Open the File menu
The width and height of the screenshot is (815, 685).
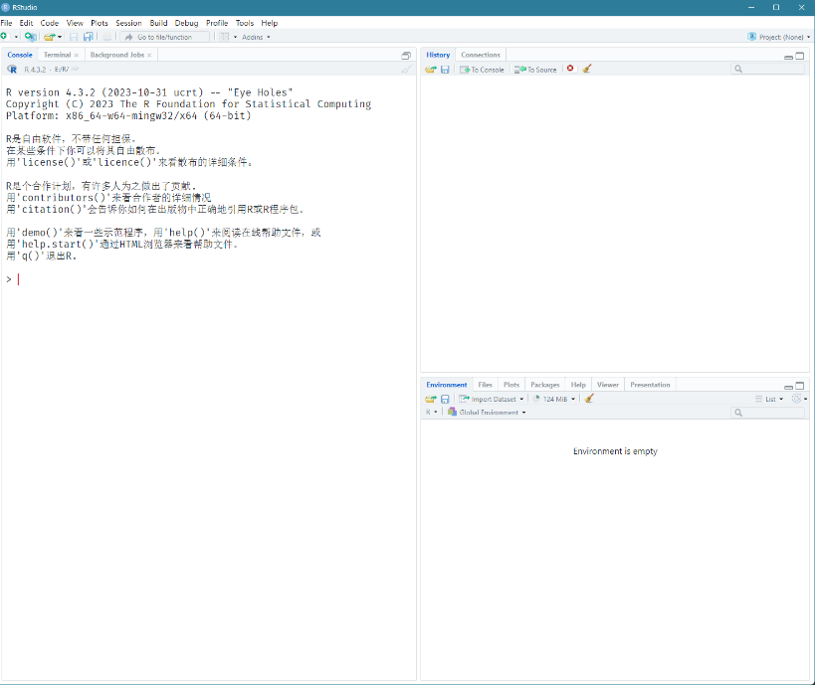6,23
